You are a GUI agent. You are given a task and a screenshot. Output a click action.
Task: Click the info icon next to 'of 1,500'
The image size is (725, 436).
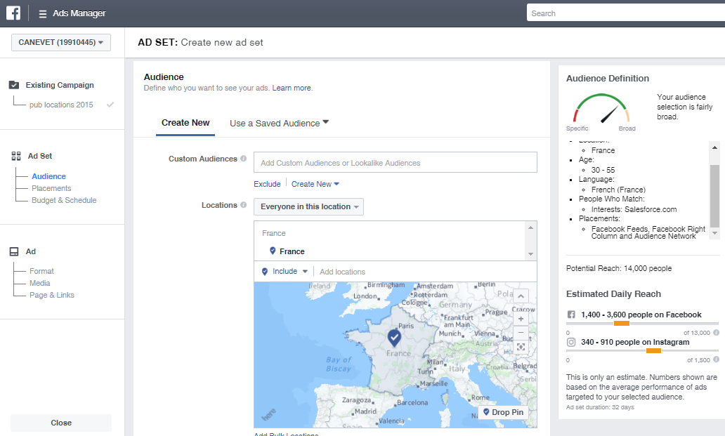[716, 359]
